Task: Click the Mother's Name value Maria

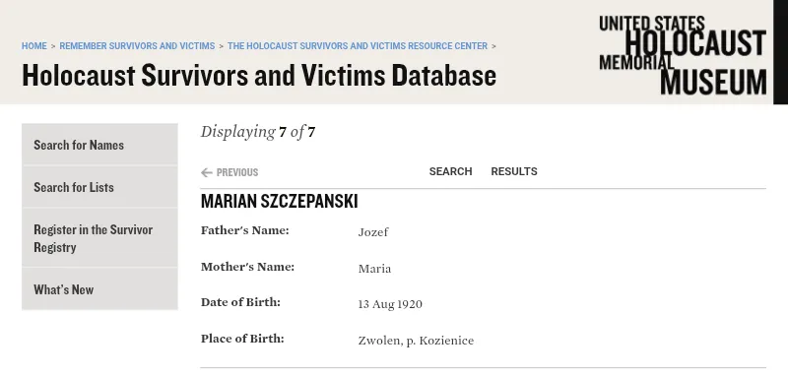Action: point(374,269)
